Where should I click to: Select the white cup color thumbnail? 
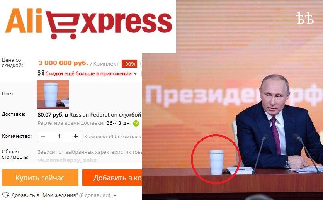click(53, 95)
